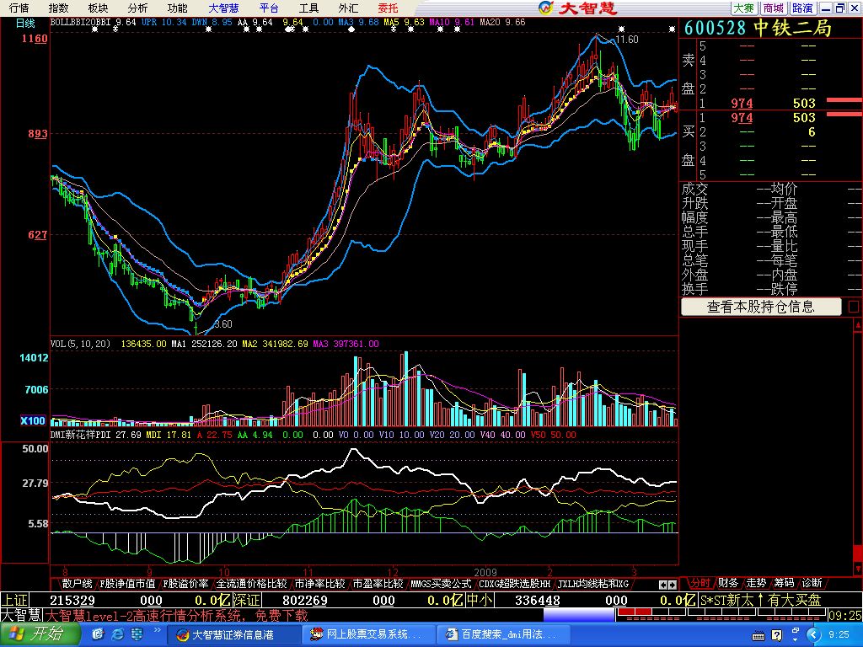The height and width of the screenshot is (647, 863).
Task: Open the 工具 menu
Action: point(308,8)
